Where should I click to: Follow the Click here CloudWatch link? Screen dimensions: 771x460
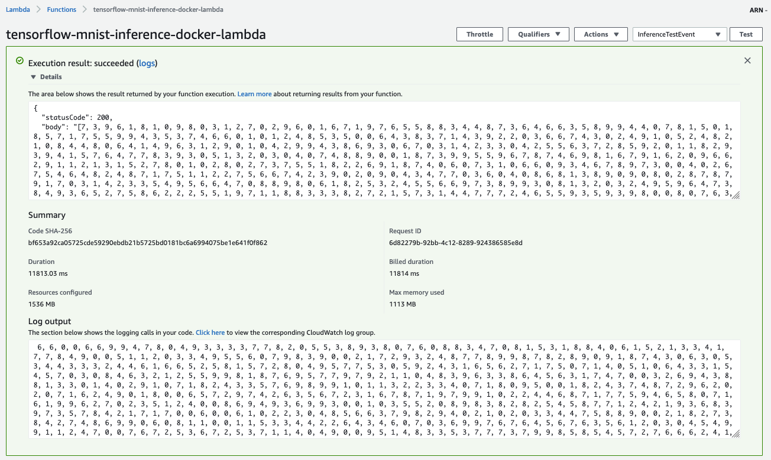[210, 332]
